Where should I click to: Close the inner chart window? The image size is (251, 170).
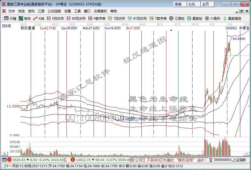click(247, 11)
